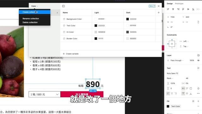Open Dark swatch 222222 for Background-Color

coord(128,19)
